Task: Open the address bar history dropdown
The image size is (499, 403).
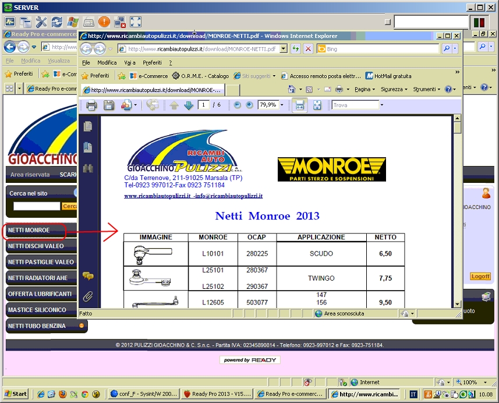Action: click(284, 49)
